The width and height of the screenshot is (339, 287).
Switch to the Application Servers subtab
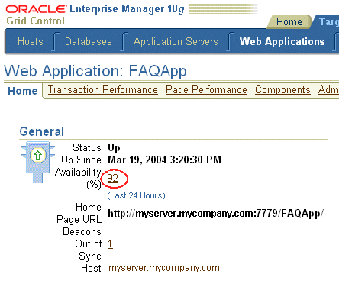(176, 42)
